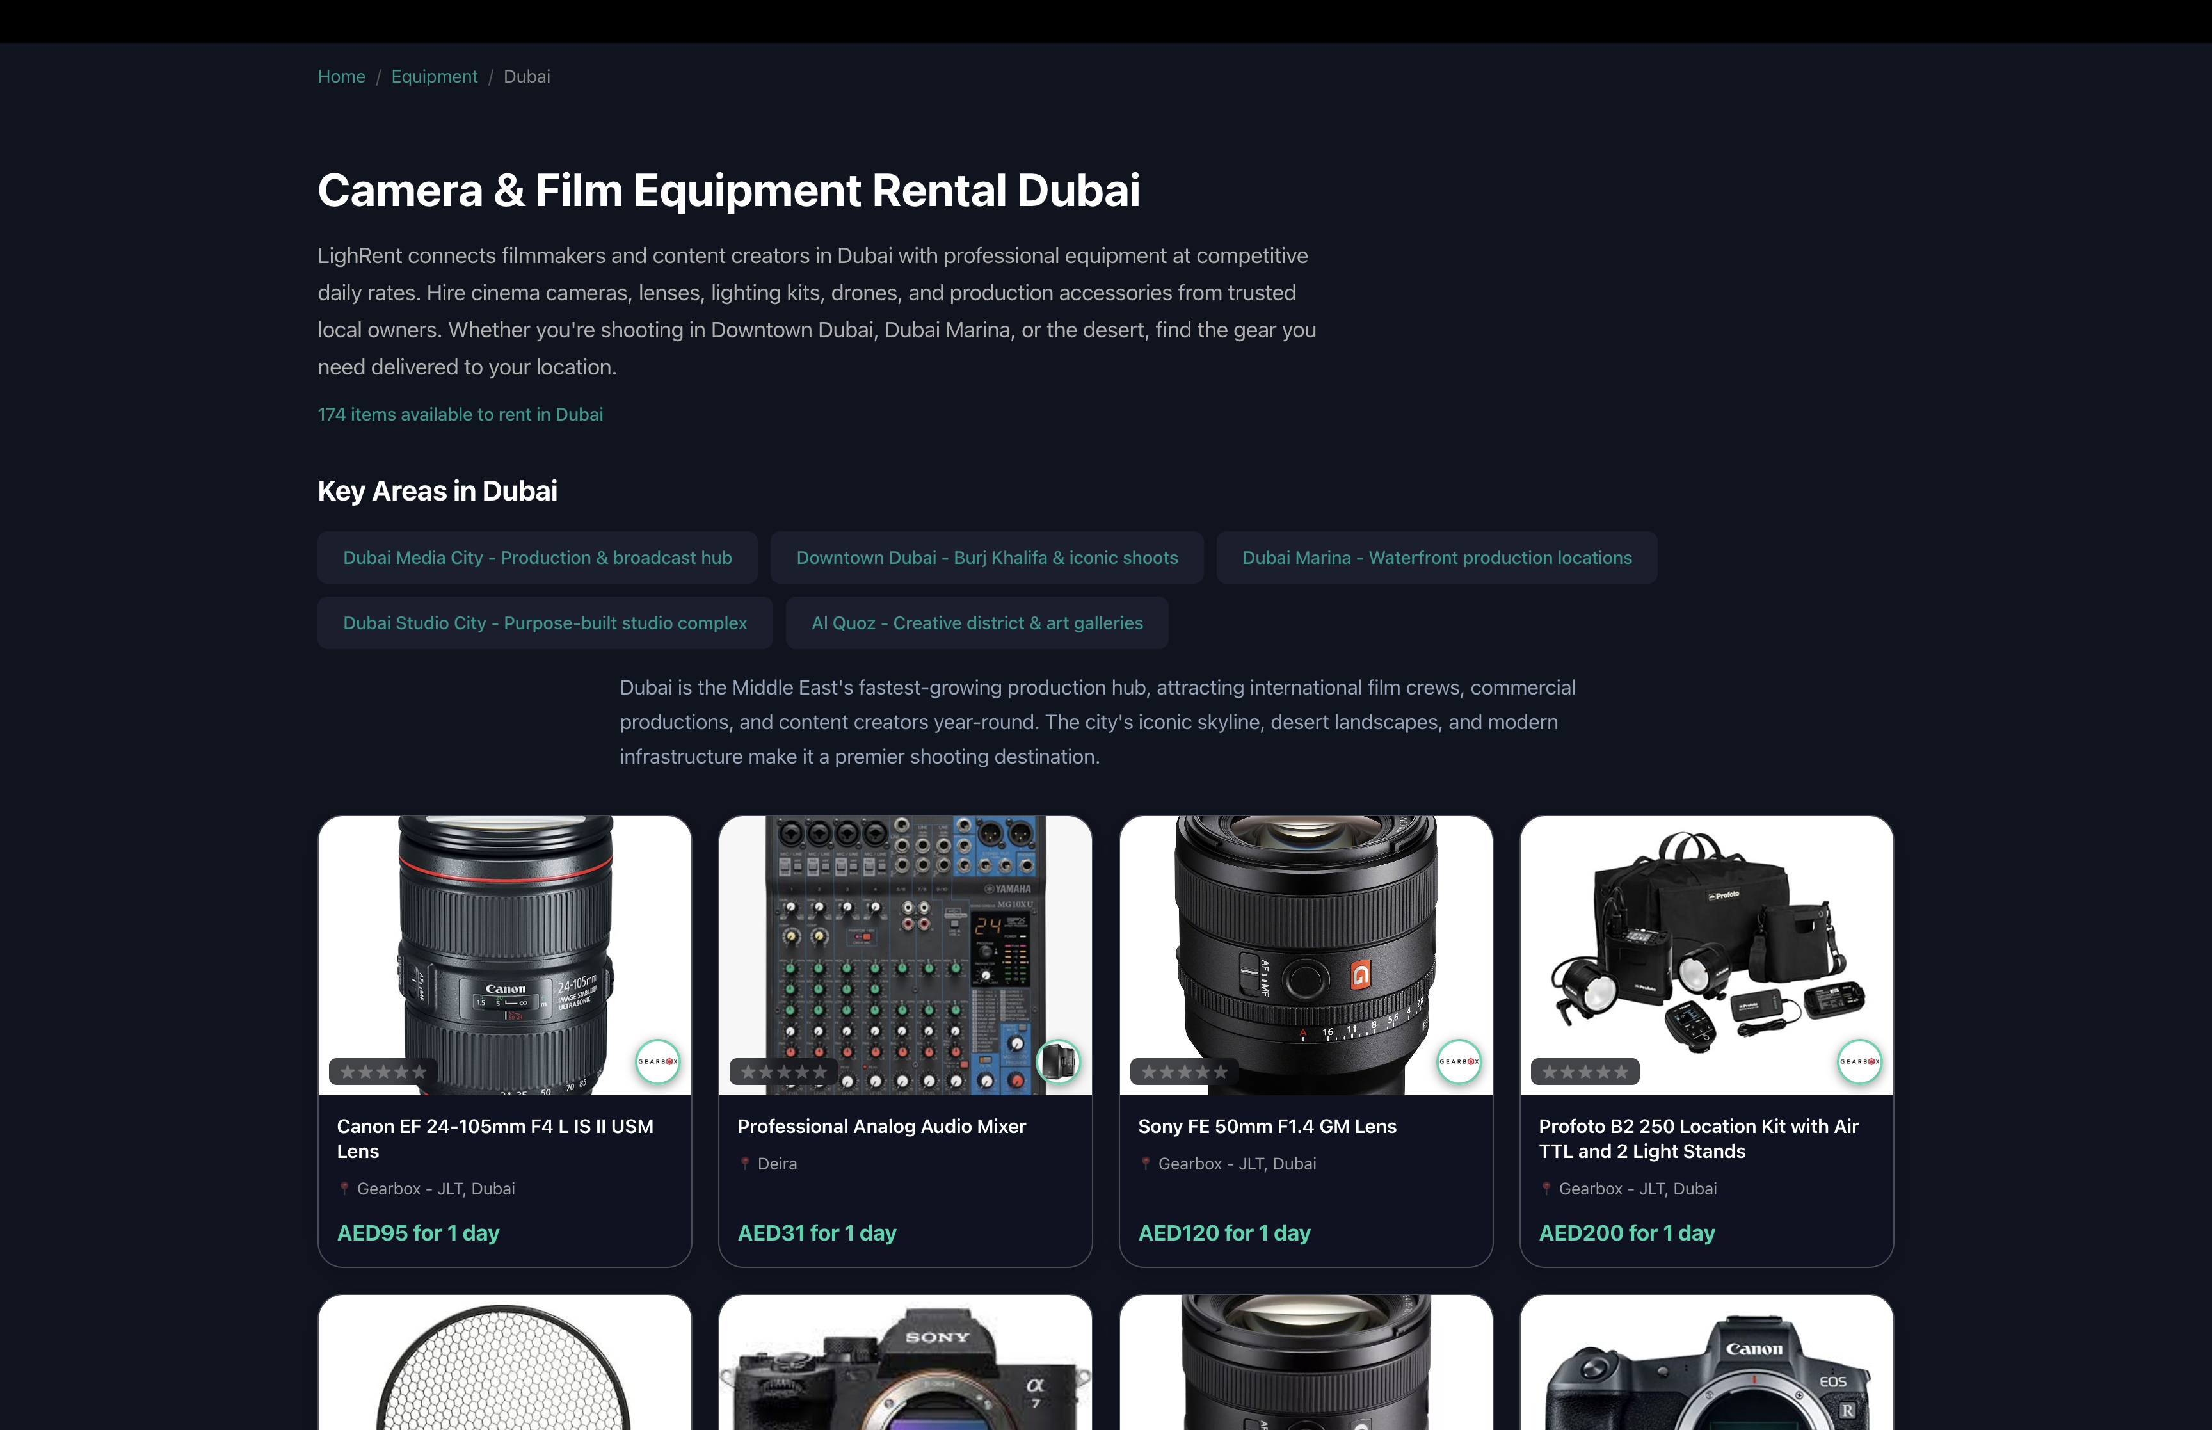Open Canon EF 24-105mm F4 L title
The height and width of the screenshot is (1430, 2212).
click(x=495, y=1138)
